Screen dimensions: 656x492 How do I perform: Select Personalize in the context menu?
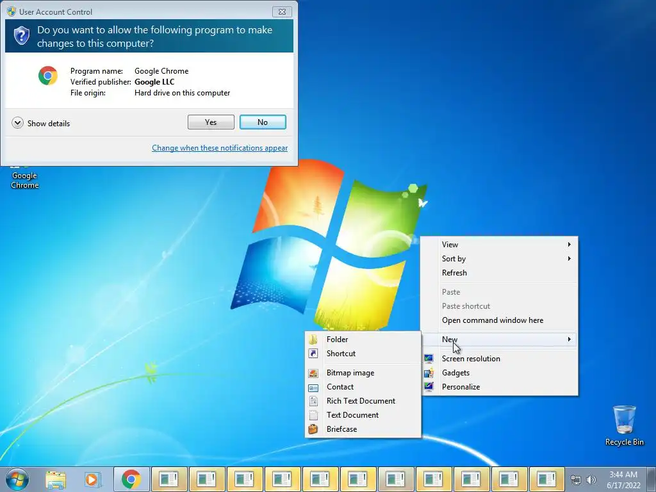(499, 387)
